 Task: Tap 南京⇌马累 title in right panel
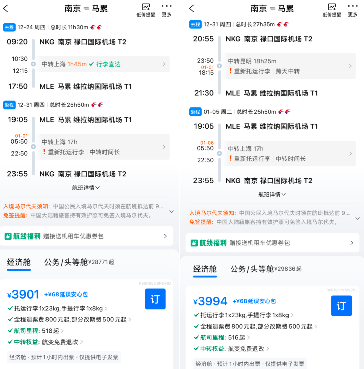(x=272, y=9)
